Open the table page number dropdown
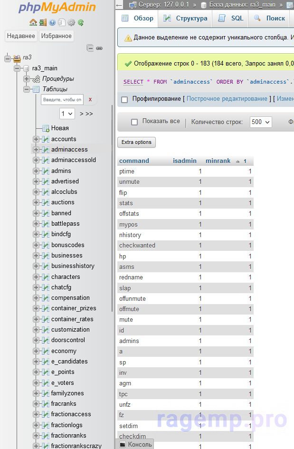294x449 pixels. pos(67,114)
